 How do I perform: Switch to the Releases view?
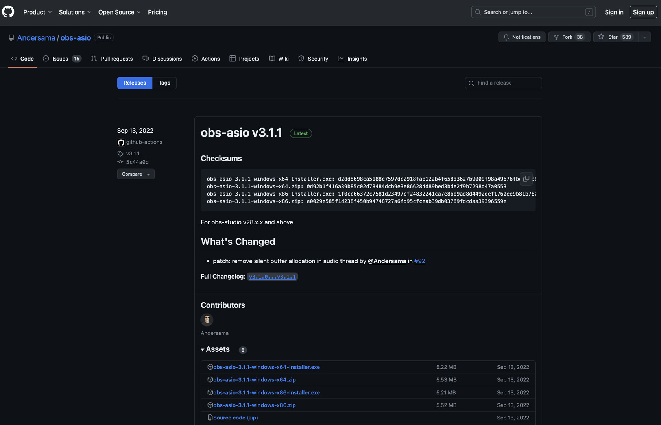[135, 83]
